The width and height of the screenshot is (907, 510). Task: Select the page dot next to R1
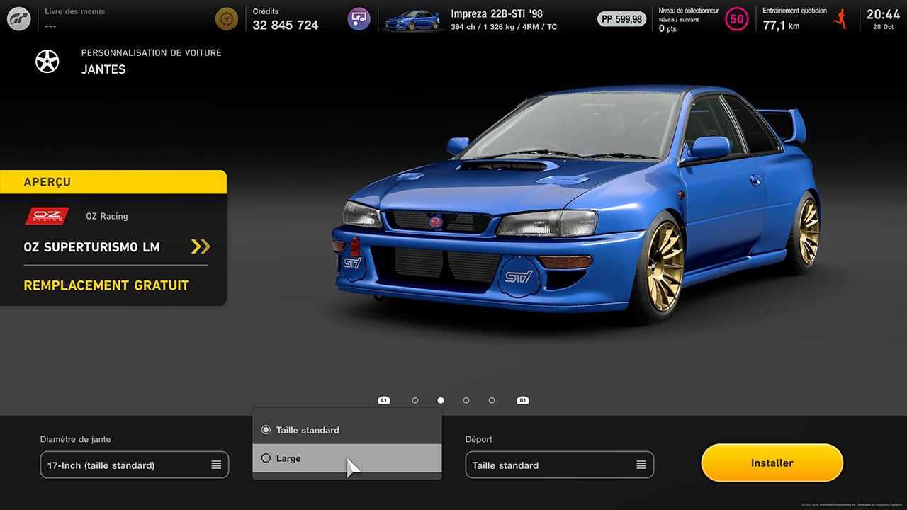click(x=492, y=401)
